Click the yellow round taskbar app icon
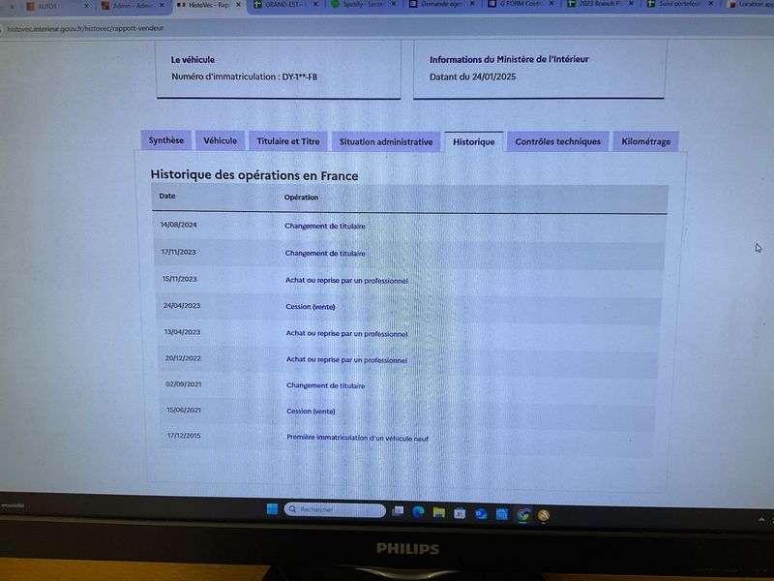The image size is (774, 581). click(x=544, y=516)
